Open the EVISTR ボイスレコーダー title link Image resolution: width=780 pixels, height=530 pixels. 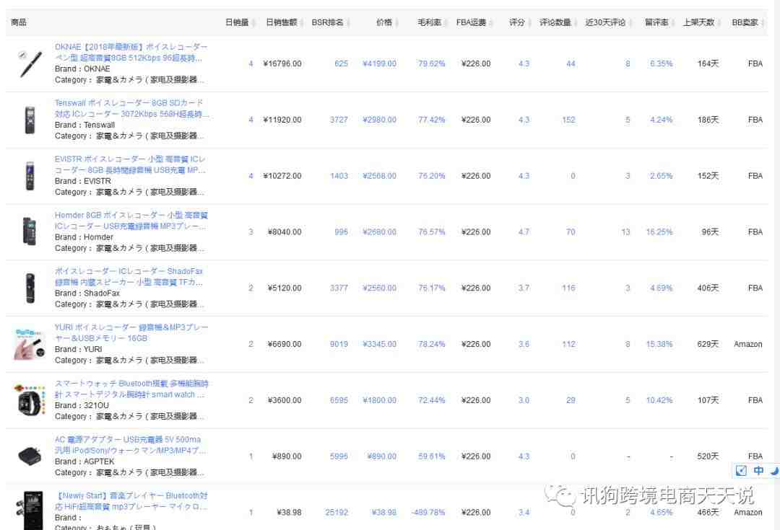pos(130,164)
